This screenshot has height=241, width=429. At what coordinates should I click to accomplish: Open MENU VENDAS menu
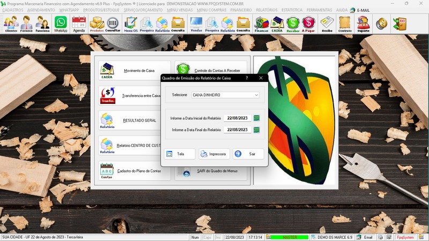click(180, 10)
